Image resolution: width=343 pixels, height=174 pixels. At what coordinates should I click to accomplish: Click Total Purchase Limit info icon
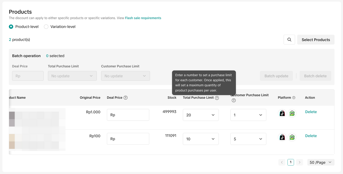[x=217, y=98]
